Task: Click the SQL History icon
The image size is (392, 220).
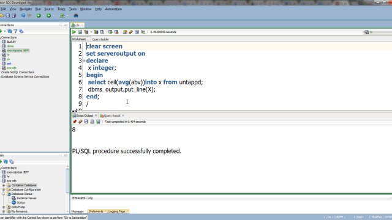Action: 137,32
